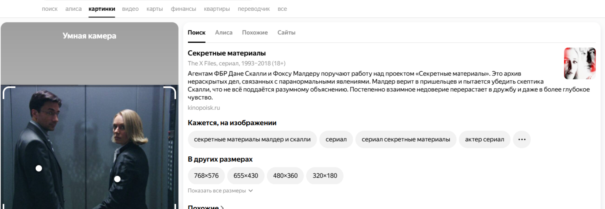Open the поиск service tab

point(50,9)
